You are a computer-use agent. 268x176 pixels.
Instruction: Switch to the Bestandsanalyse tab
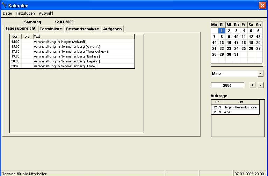pyautogui.click(x=82, y=29)
